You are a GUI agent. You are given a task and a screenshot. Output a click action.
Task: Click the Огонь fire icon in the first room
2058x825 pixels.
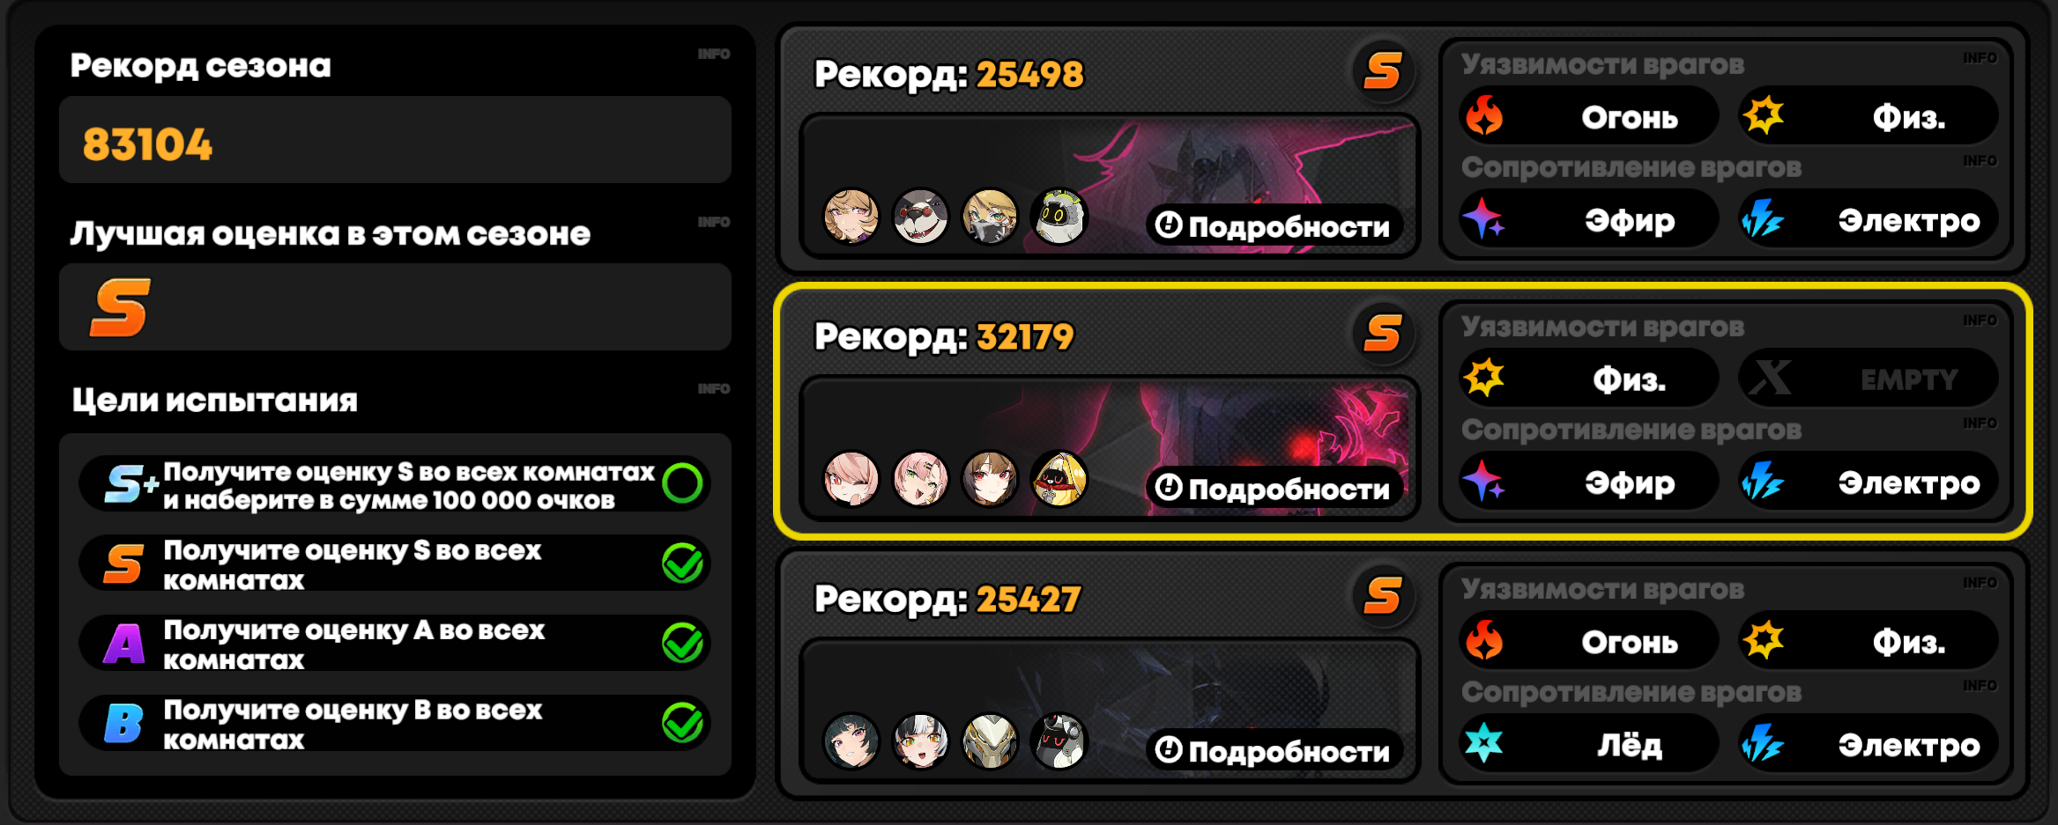tap(1485, 115)
